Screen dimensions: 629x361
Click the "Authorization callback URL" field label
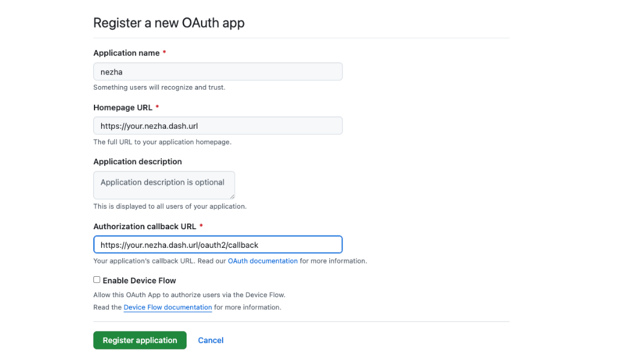point(144,226)
